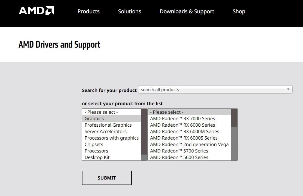Choose AMD Radeon RX 6000S Series

click(x=189, y=138)
